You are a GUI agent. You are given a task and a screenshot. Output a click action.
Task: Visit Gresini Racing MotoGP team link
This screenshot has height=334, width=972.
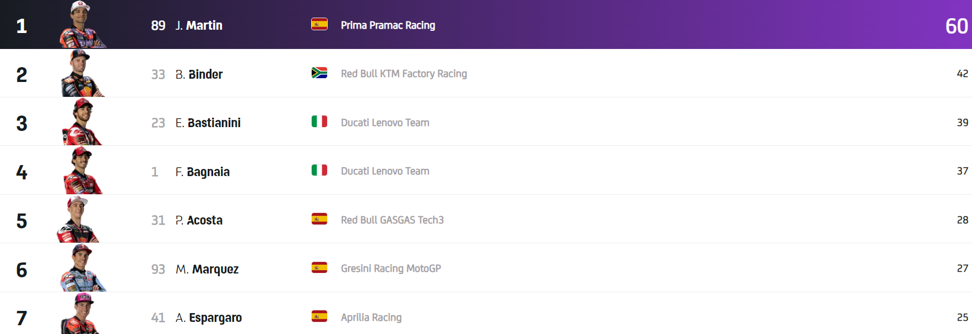tap(390, 269)
